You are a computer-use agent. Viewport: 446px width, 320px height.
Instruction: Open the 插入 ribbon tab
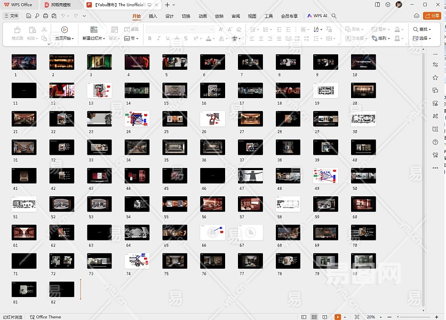click(153, 16)
